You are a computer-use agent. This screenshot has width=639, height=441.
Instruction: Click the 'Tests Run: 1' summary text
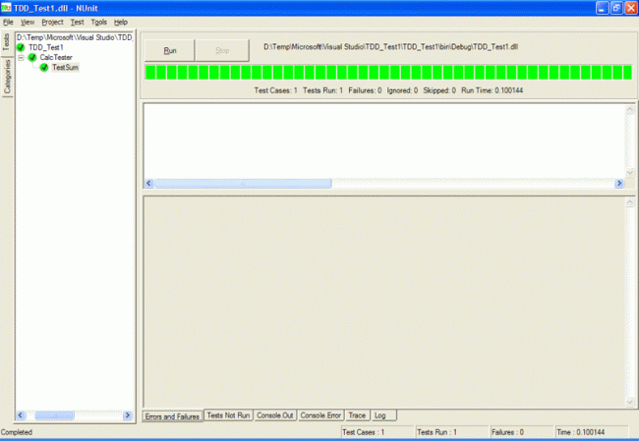[322, 90]
